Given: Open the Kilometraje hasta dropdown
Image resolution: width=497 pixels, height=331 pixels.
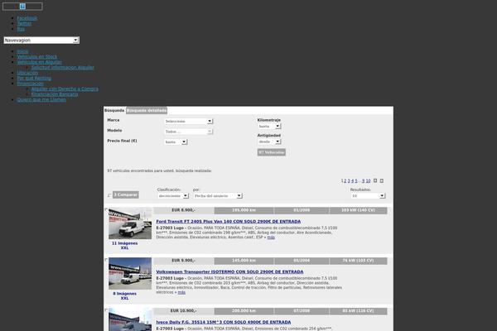Looking at the screenshot, I should coord(269,127).
